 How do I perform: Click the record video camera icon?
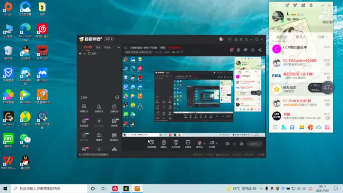coord(228,144)
